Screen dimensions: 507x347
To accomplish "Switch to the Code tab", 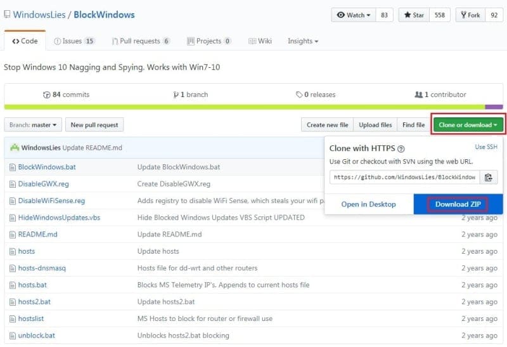I will coord(25,41).
